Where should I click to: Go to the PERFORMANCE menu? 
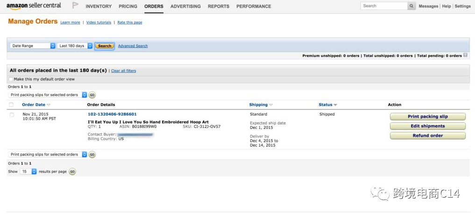click(x=254, y=7)
